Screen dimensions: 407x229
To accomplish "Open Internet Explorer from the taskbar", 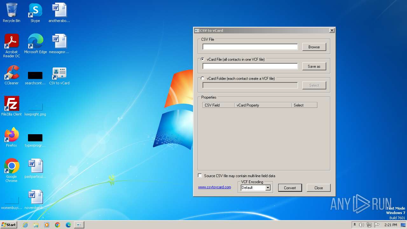I will point(25,225).
